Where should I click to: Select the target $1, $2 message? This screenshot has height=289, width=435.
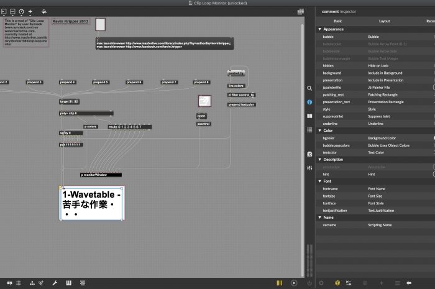[x=70, y=101]
